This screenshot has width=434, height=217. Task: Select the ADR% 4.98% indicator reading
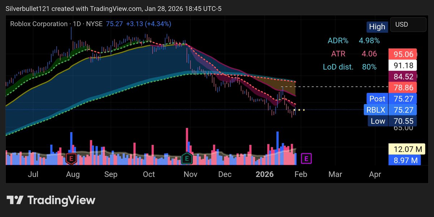[x=354, y=40]
